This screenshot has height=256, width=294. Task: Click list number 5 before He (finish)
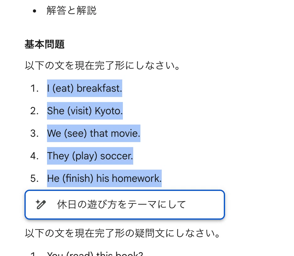tap(34, 178)
